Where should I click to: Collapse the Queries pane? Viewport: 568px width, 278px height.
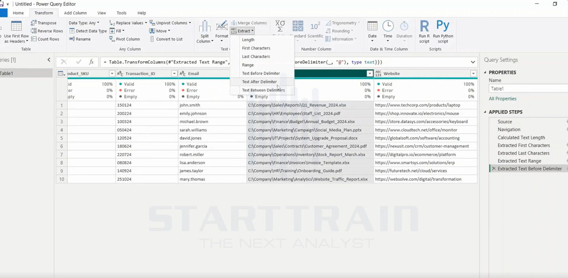49,60
